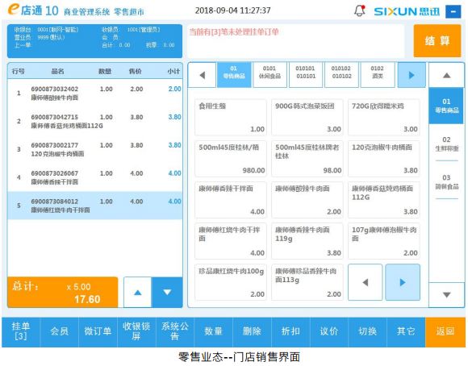
Task: Add product 900G韩式泡菜饭团
Action: (x=307, y=118)
